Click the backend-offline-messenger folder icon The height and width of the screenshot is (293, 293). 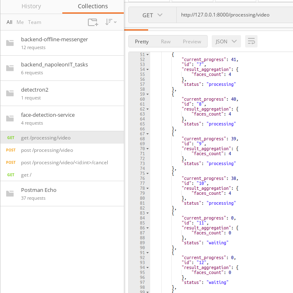pos(10,43)
